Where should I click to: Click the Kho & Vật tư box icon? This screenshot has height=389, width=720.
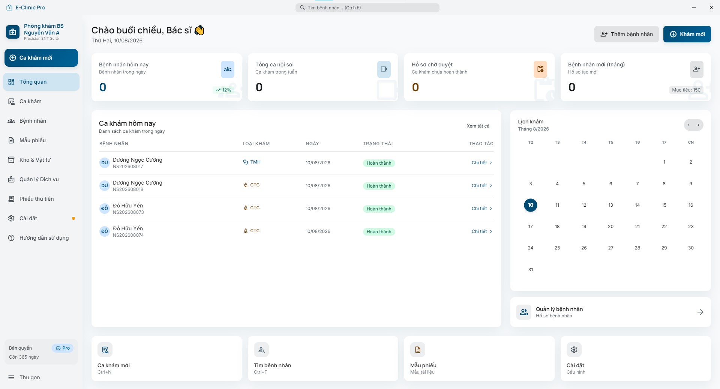point(11,160)
